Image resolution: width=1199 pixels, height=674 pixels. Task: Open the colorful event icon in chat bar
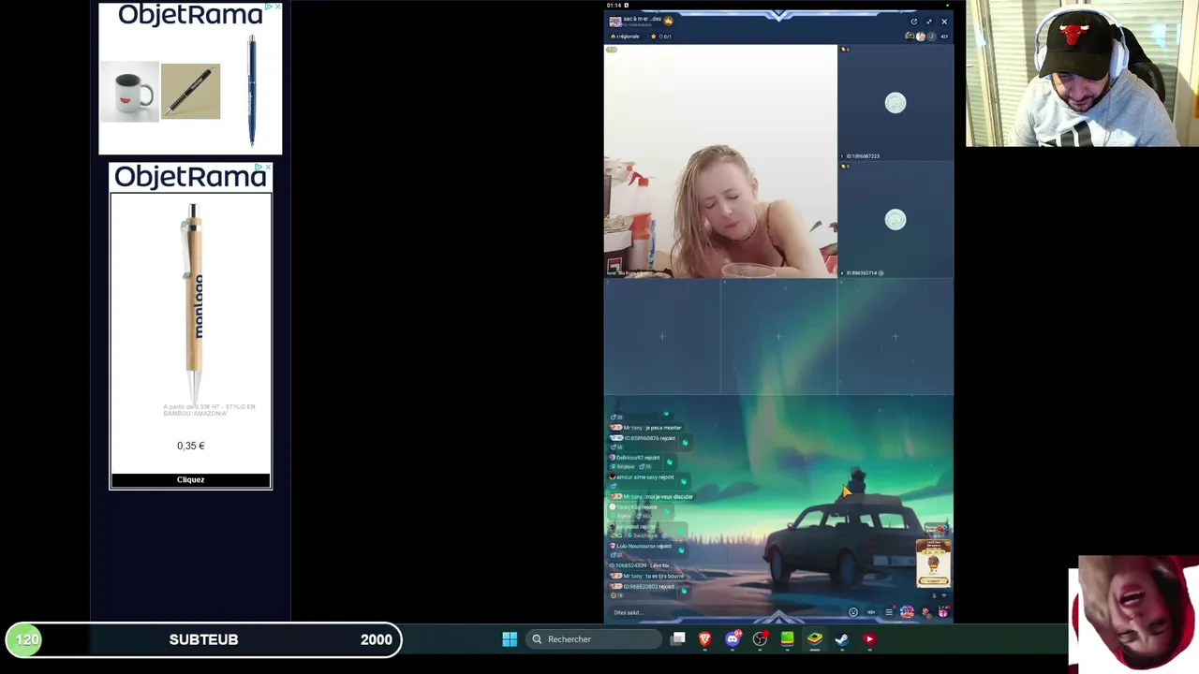pos(907,612)
